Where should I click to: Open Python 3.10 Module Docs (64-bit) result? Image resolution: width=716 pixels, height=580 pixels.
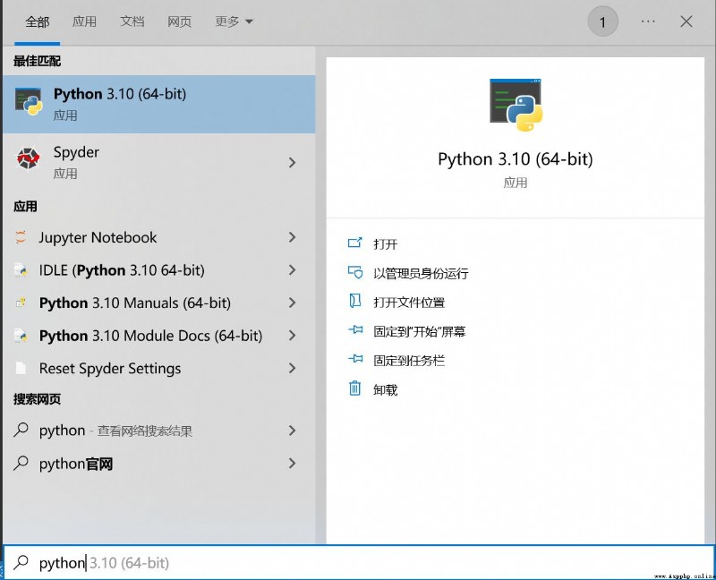click(159, 336)
